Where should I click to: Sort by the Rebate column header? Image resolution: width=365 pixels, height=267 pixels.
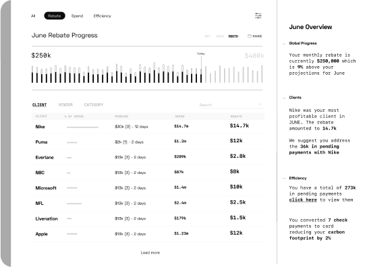(236, 116)
